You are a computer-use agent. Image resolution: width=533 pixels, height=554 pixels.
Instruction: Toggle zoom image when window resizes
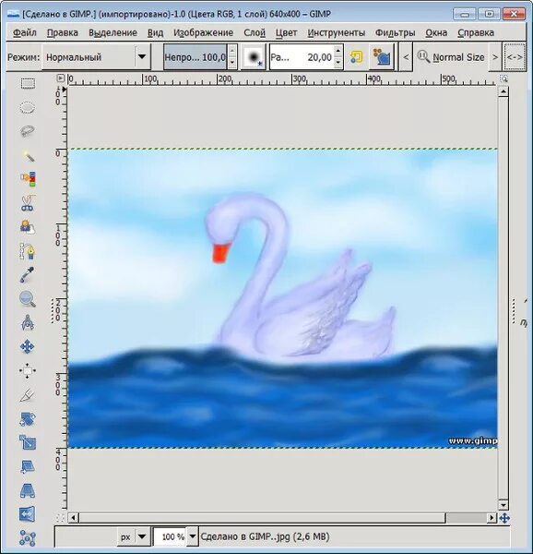coord(504,78)
